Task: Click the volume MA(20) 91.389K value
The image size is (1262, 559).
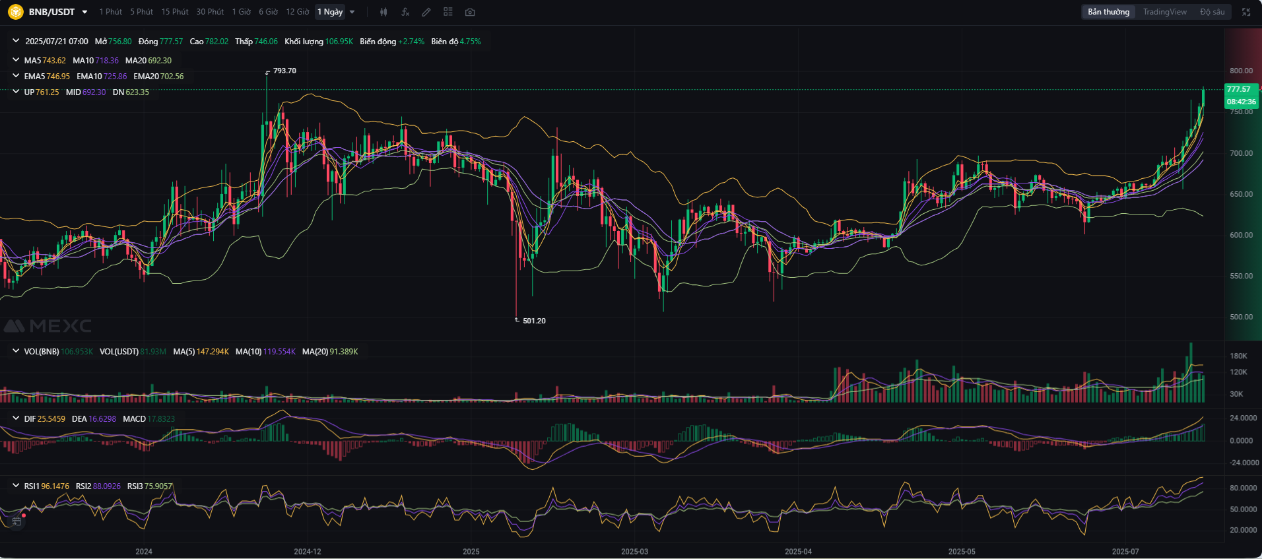Action: coord(330,351)
